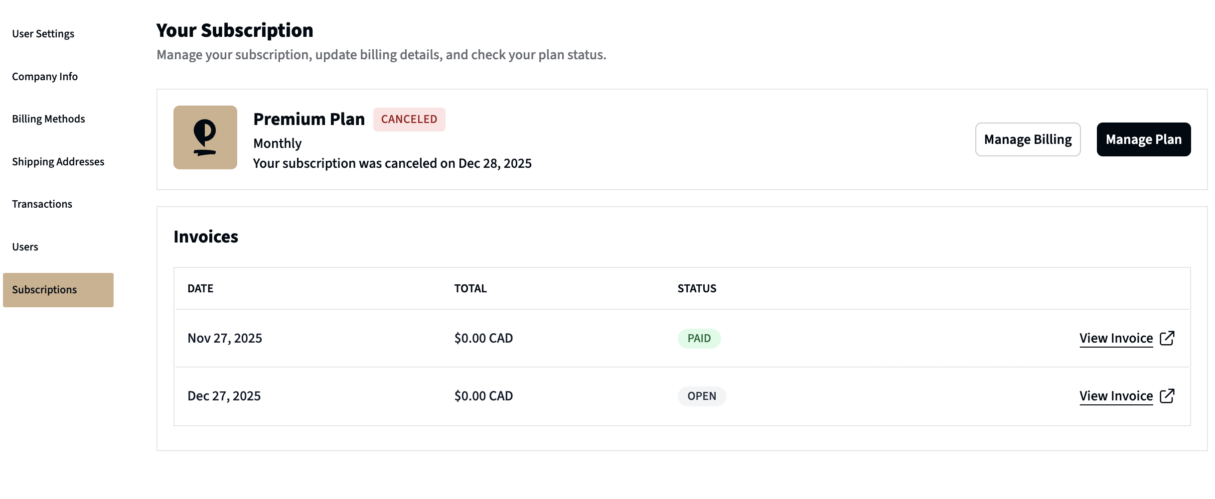Click external link icon for Dec 27 invoice
This screenshot has height=499, width=1215.
[1167, 396]
